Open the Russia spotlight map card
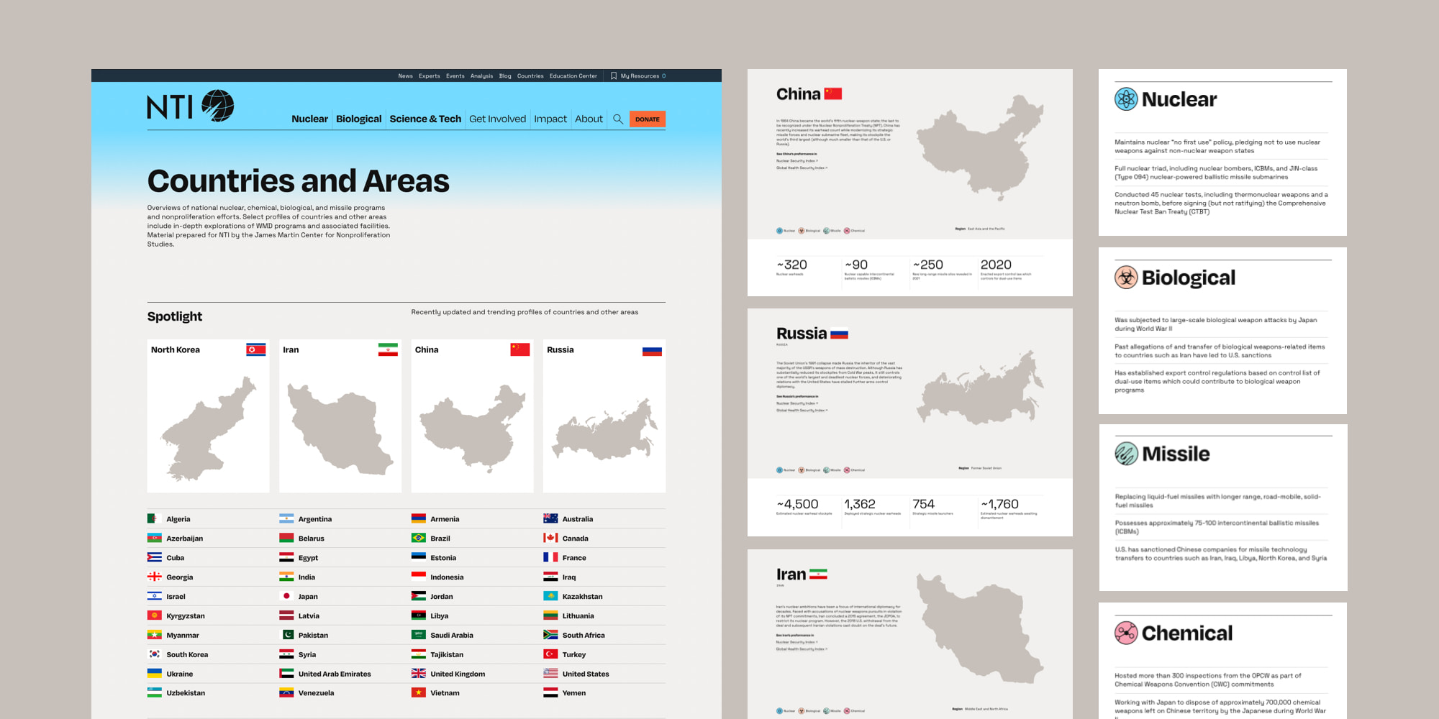The width and height of the screenshot is (1439, 719). (604, 416)
